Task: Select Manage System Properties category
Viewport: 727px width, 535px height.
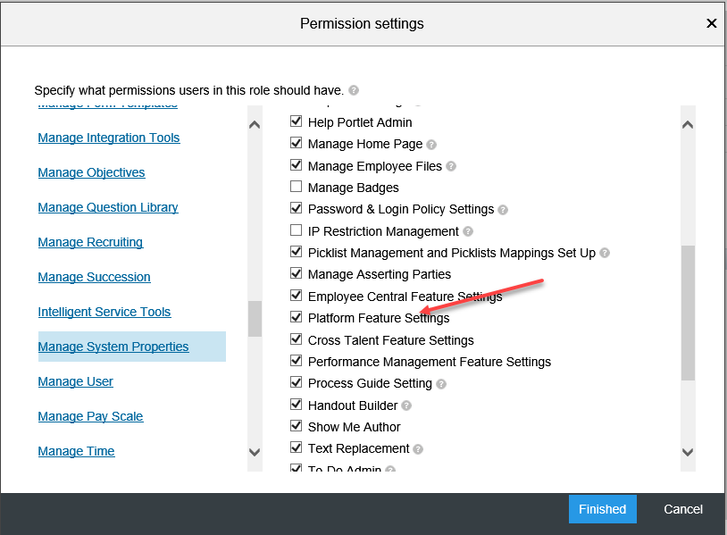Action: pos(113,347)
